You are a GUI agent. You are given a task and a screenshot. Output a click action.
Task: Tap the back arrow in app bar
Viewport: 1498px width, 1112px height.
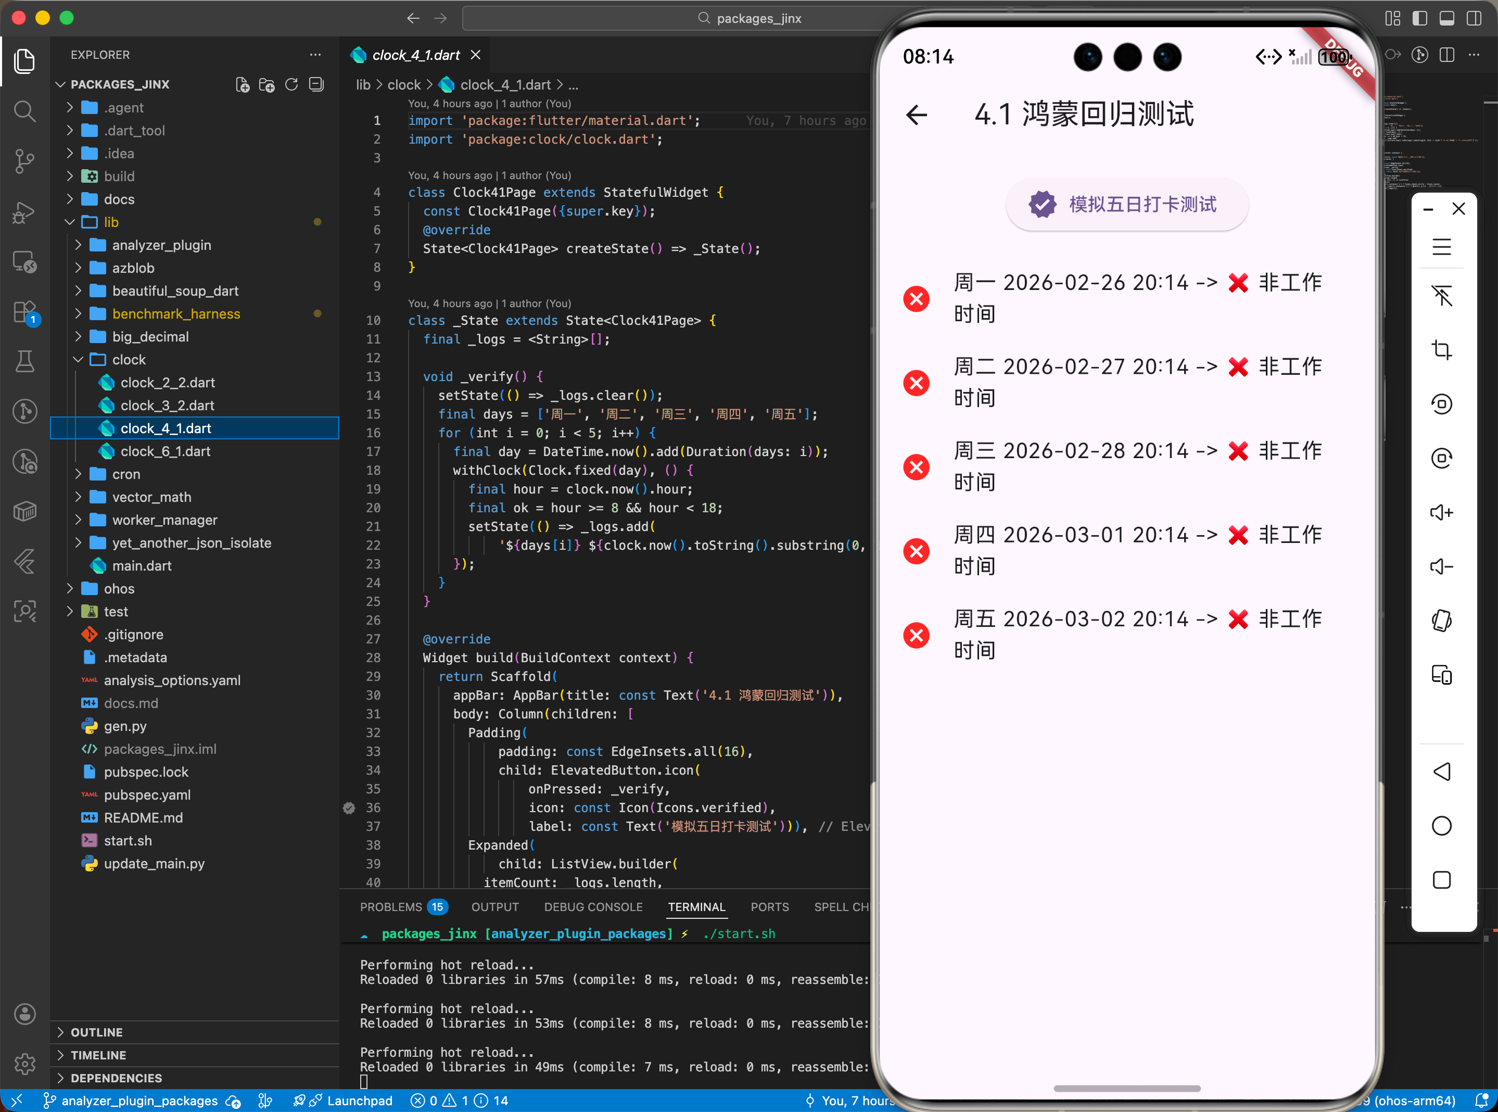[x=916, y=115]
